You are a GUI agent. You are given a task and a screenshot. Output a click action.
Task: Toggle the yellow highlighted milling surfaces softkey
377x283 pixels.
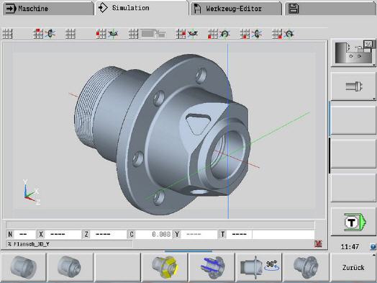(165, 267)
